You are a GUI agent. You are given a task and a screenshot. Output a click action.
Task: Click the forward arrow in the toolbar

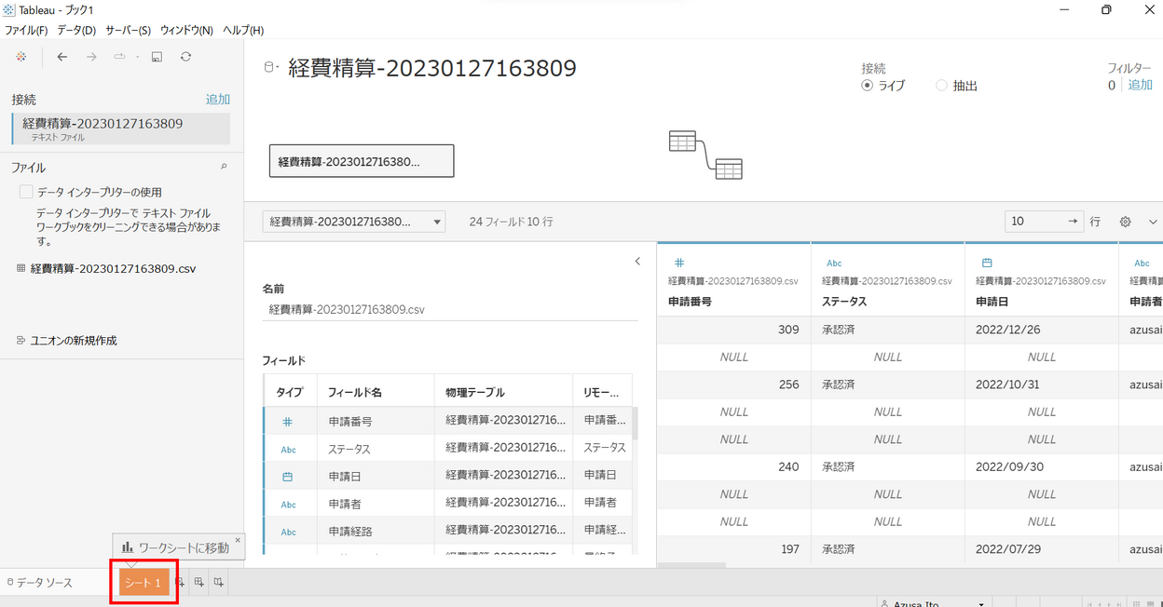tap(91, 57)
